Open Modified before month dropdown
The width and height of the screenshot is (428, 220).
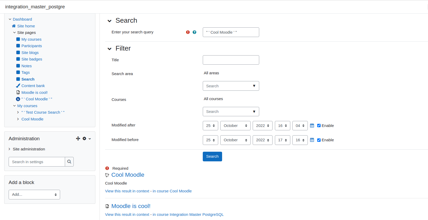[235, 140]
